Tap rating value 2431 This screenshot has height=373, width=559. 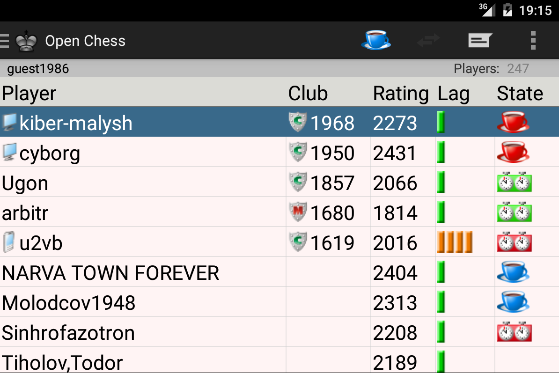395,153
